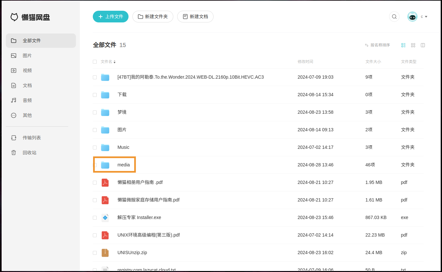Select 视频 category in sidebar

click(x=41, y=71)
